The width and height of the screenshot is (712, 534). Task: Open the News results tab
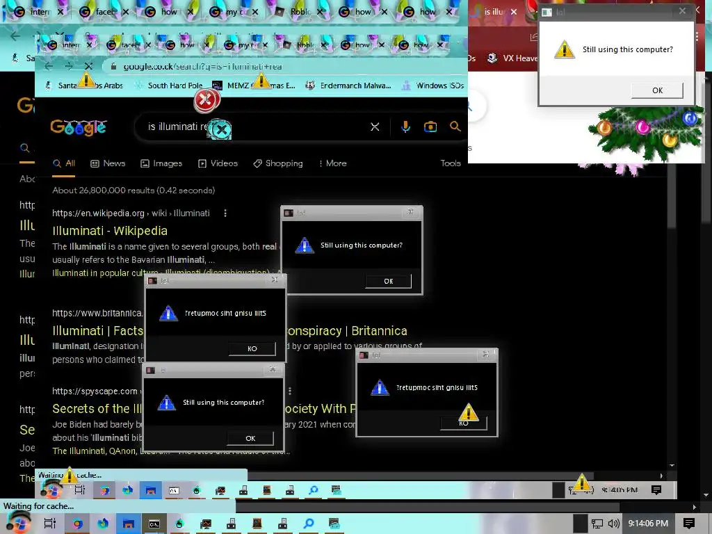(x=108, y=163)
